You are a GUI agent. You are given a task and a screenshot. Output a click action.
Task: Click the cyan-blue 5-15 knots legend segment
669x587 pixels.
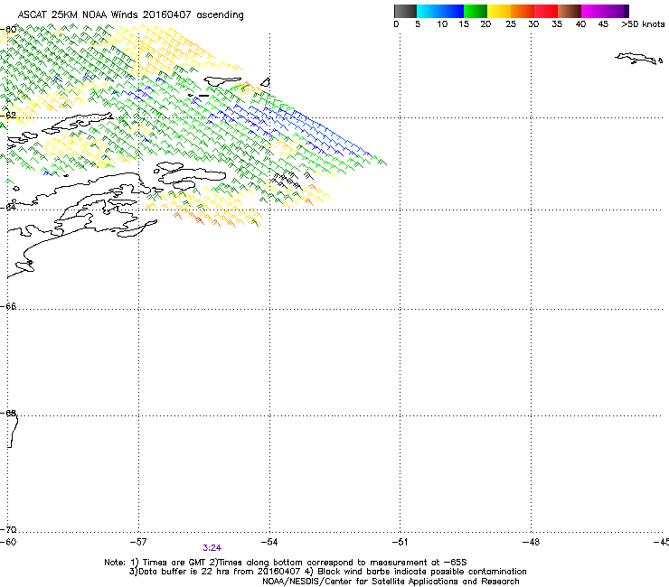click(x=440, y=11)
